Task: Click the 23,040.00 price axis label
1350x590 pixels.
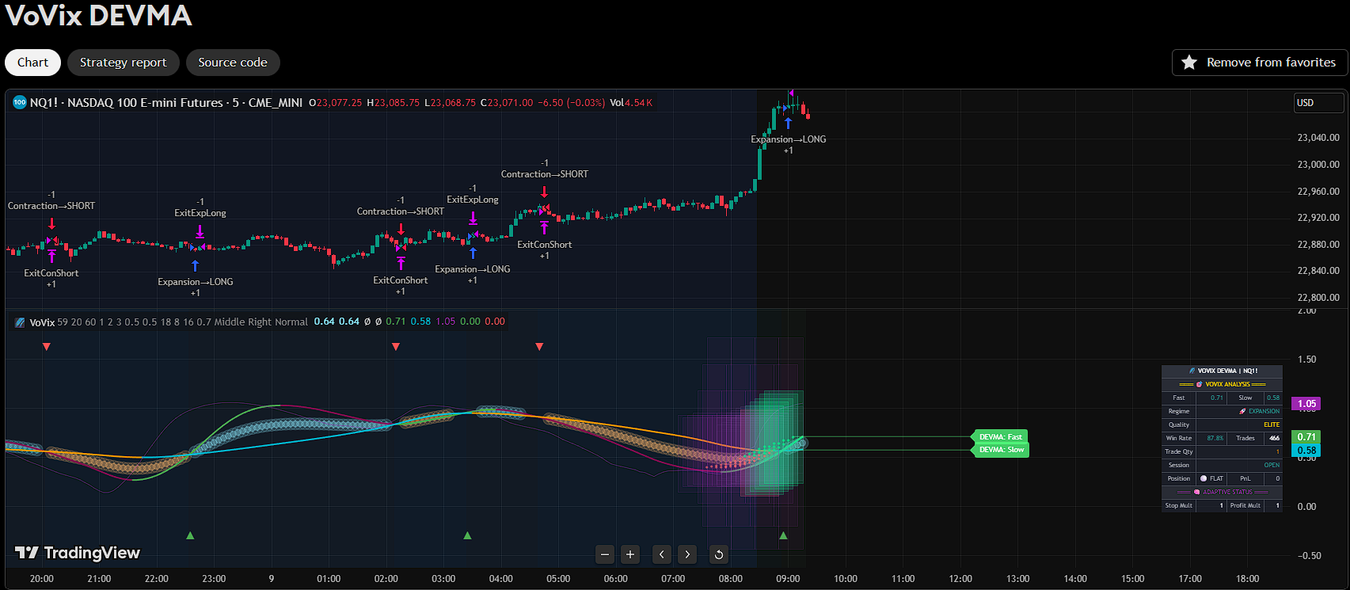Action: (x=1318, y=138)
